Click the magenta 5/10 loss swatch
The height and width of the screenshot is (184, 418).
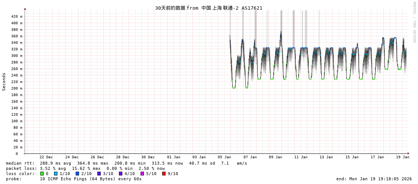click(x=142, y=174)
